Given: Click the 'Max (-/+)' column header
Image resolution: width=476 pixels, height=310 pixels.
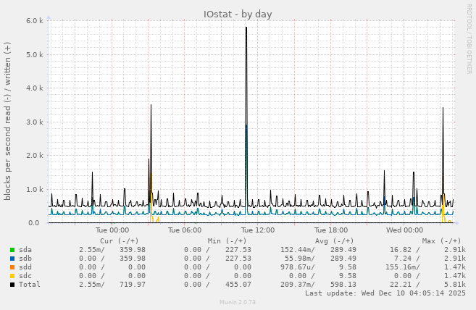Looking at the screenshot, I should pos(441,241).
